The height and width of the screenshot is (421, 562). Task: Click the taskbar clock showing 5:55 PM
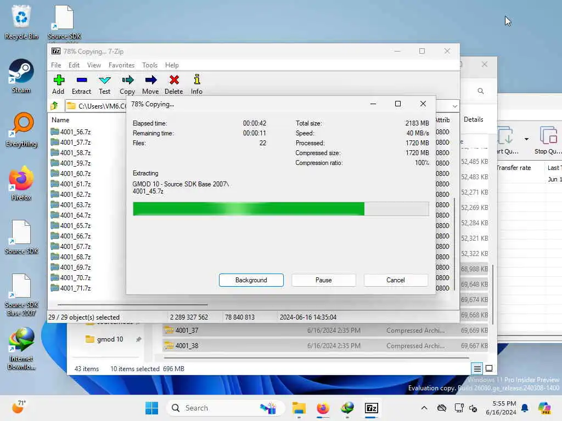pos(501,408)
